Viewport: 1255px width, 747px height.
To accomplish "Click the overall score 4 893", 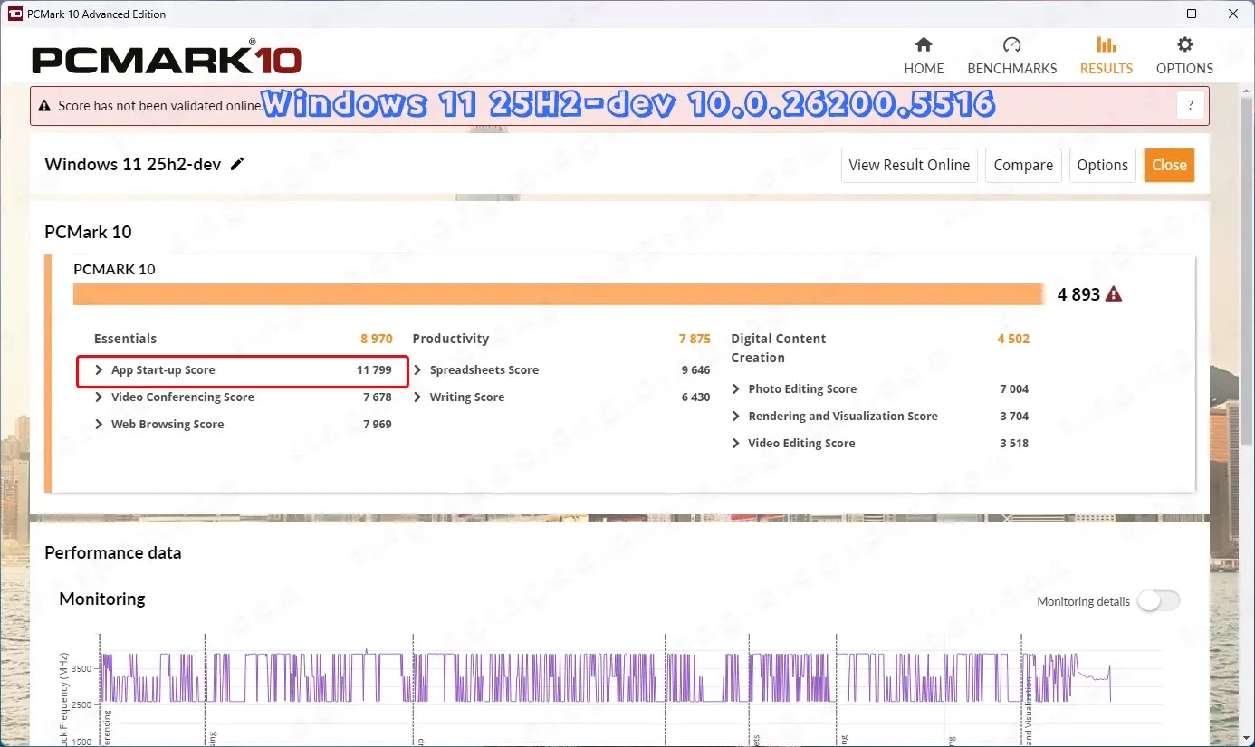I will (1078, 294).
